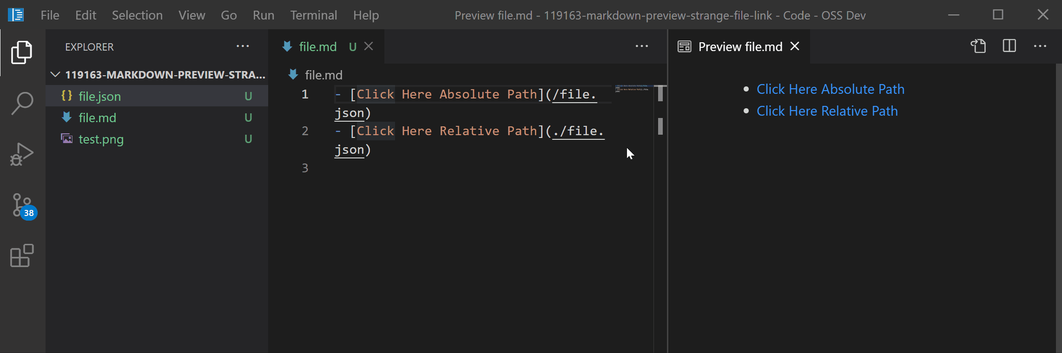Click the U git status badge of test.png

coord(248,139)
